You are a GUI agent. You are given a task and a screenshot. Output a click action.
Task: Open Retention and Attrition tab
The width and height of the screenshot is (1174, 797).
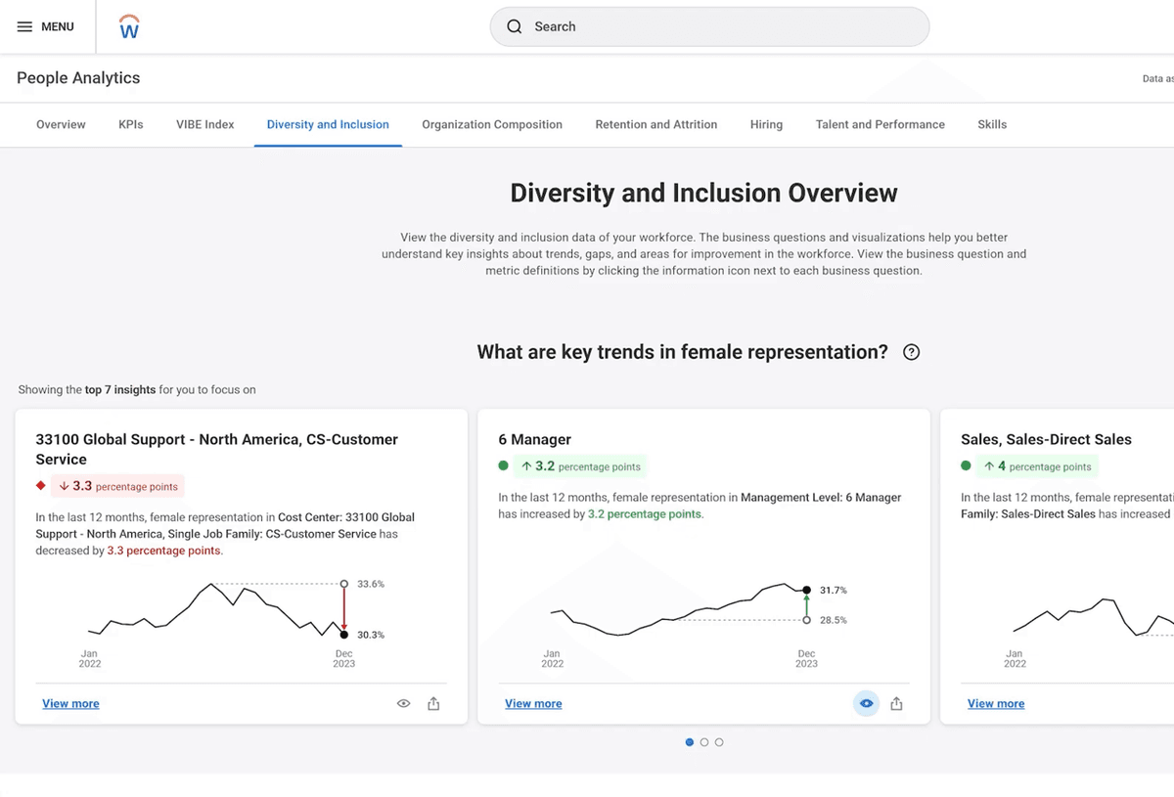tap(656, 124)
